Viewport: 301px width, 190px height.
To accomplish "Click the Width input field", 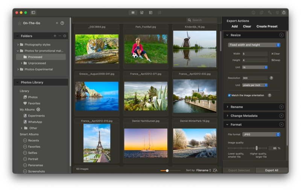I will coord(255,54).
